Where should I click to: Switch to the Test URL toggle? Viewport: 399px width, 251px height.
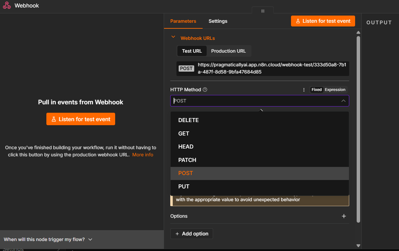[192, 51]
